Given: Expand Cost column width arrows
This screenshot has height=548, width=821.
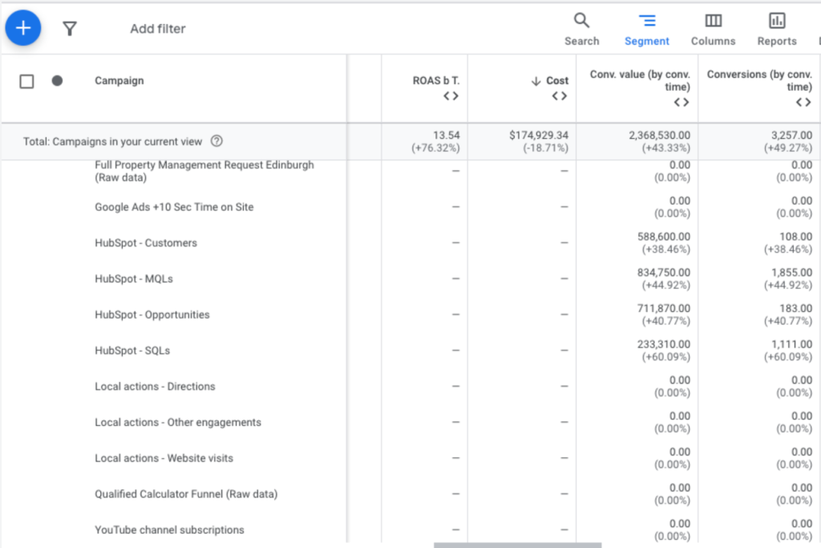Looking at the screenshot, I should click(x=559, y=96).
